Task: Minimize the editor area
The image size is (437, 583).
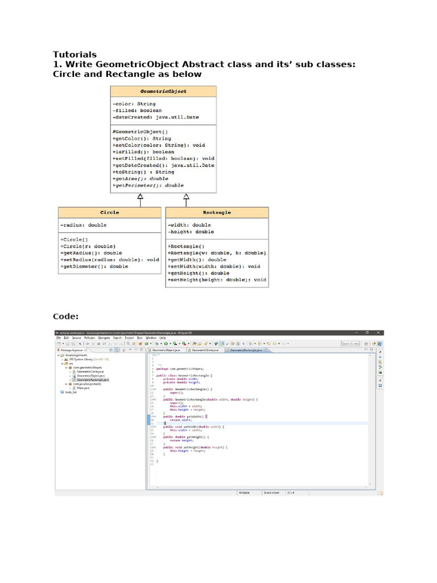Action: tap(366, 350)
